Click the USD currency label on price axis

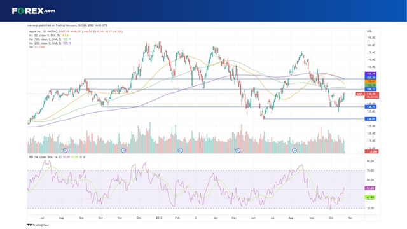[369, 31]
